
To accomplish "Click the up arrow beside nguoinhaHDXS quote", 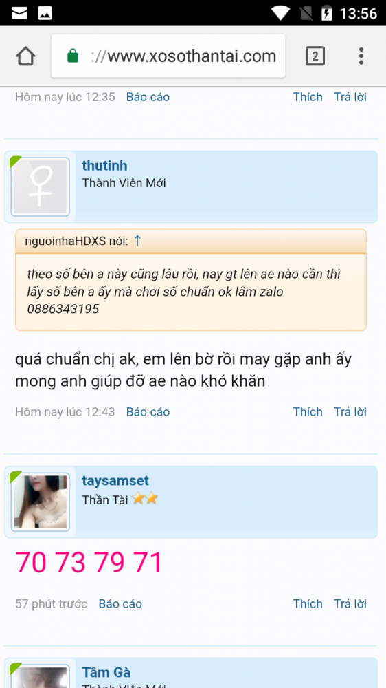I will (x=137, y=240).
